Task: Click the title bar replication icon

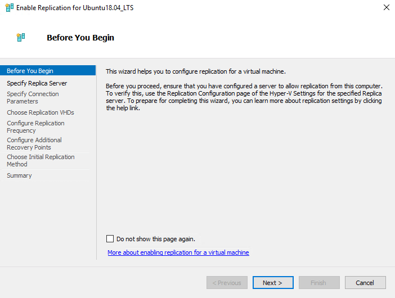Action: pos(10,7)
